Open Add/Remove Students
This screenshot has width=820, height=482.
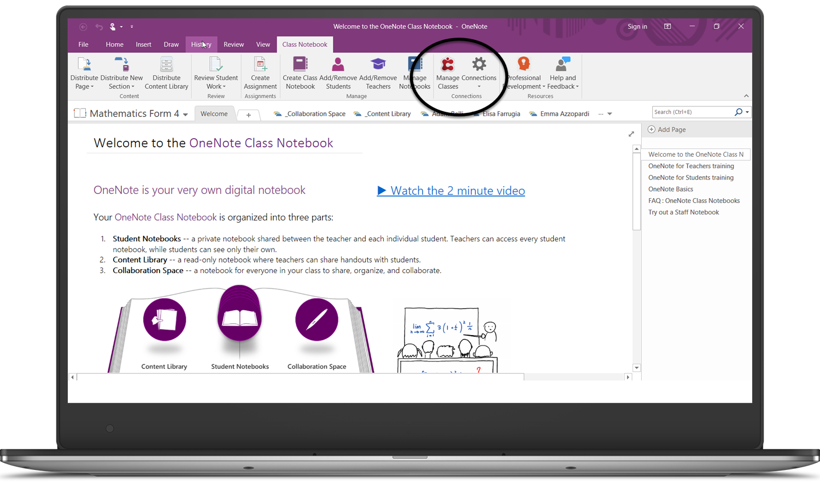point(338,74)
